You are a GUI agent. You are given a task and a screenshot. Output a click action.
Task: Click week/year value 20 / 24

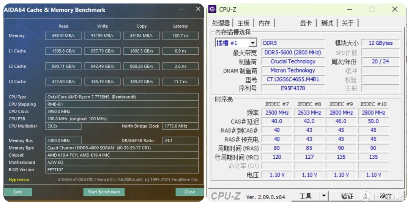[x=380, y=61]
